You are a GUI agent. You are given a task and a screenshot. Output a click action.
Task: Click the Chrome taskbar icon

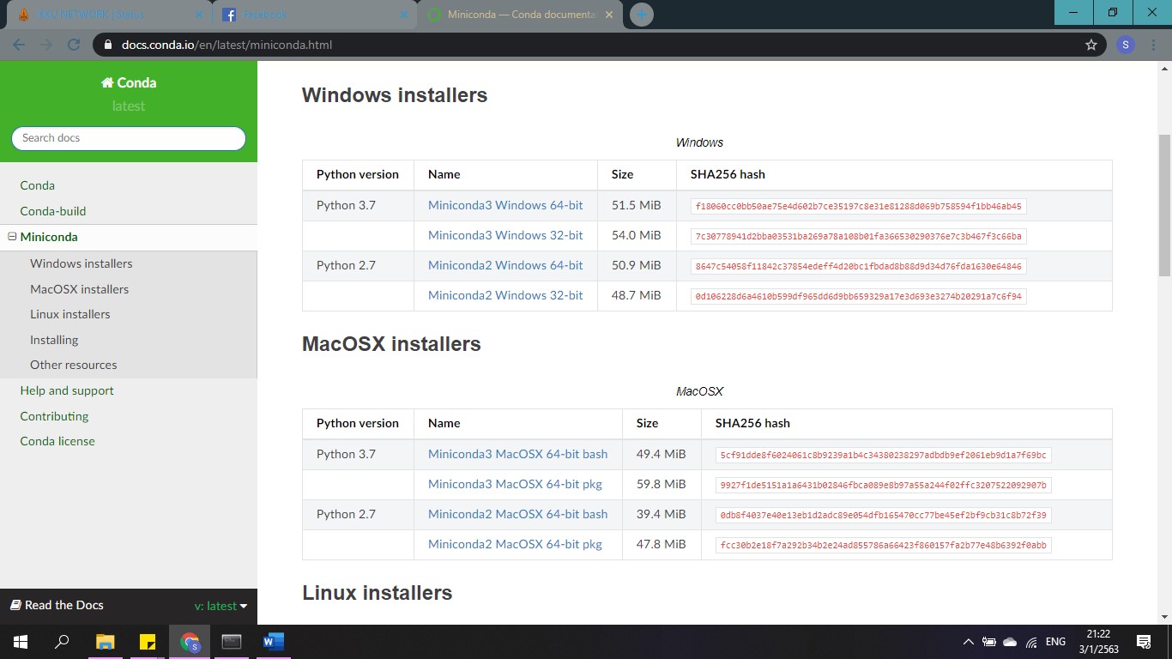tap(190, 641)
